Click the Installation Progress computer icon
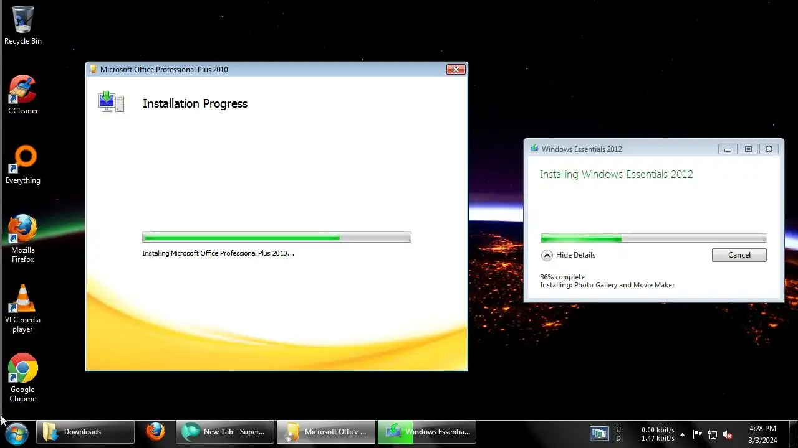This screenshot has width=798, height=448. pos(111,102)
